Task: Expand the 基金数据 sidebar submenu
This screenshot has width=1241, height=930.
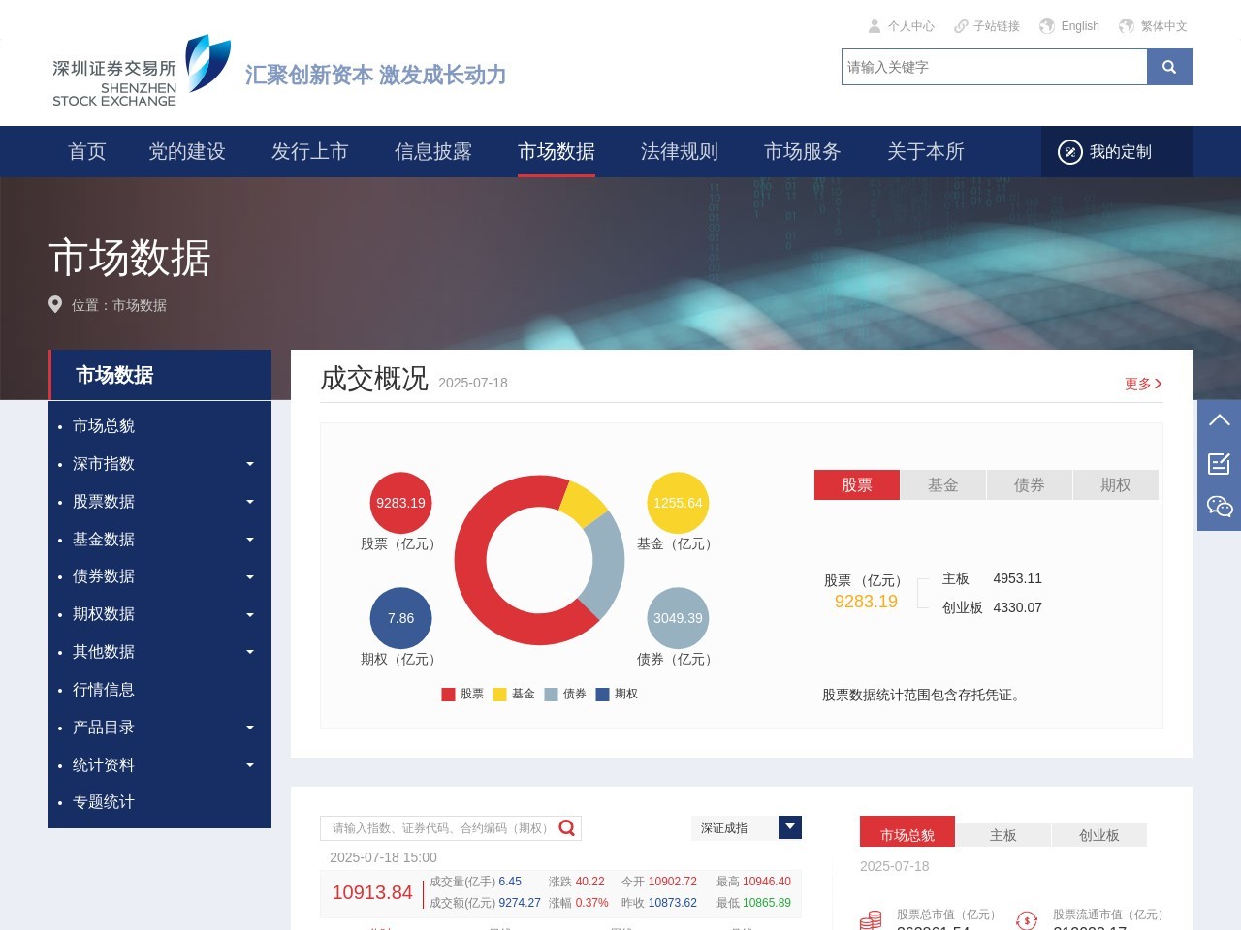Action: pos(250,540)
